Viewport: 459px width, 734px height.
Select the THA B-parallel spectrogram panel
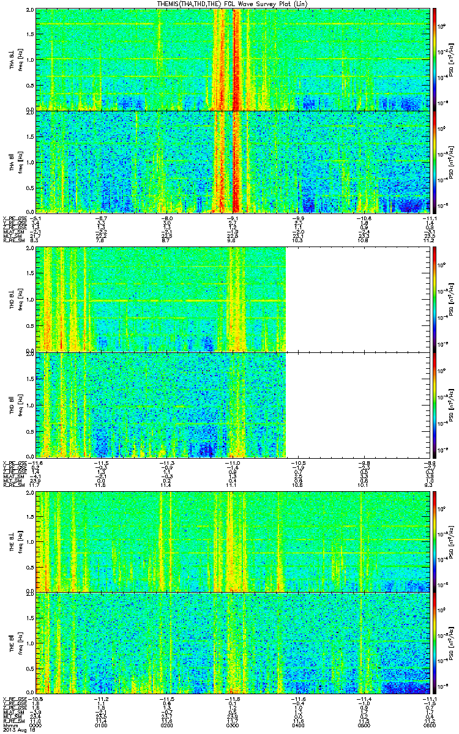(232, 161)
